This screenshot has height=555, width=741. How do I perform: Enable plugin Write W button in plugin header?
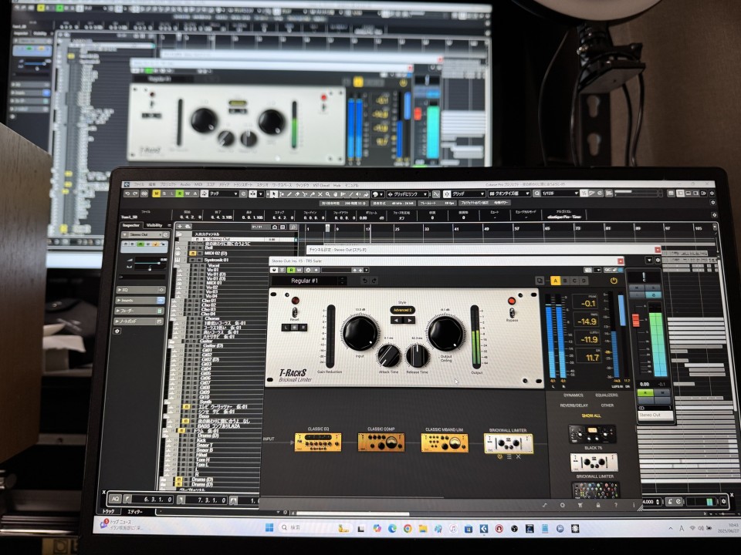[299, 270]
